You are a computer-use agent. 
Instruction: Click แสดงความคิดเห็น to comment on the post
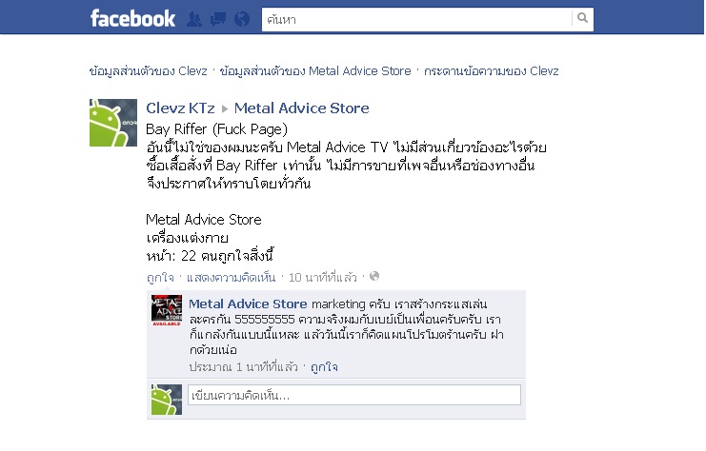click(x=231, y=278)
